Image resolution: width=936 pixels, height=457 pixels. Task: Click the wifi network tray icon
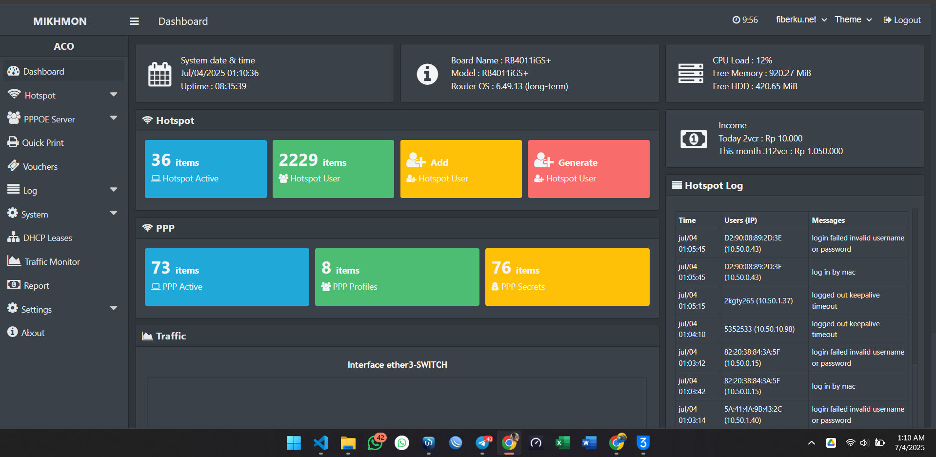[x=850, y=443]
